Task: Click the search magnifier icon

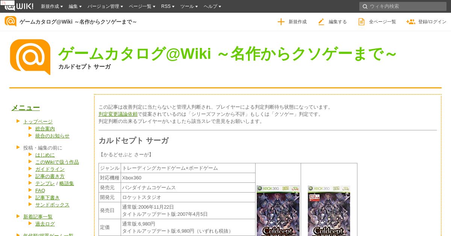Action: tap(365, 6)
